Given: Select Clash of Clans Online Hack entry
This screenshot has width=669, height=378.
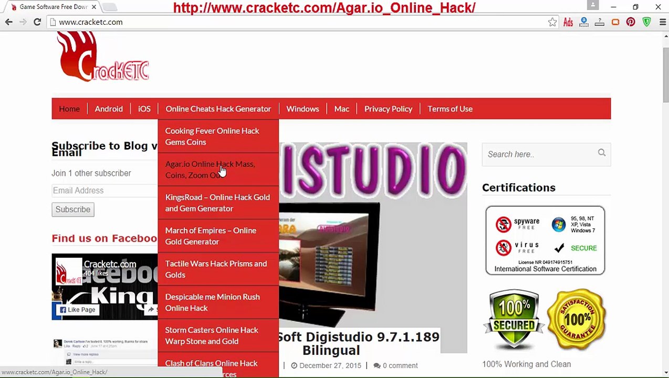Looking at the screenshot, I should [218, 366].
